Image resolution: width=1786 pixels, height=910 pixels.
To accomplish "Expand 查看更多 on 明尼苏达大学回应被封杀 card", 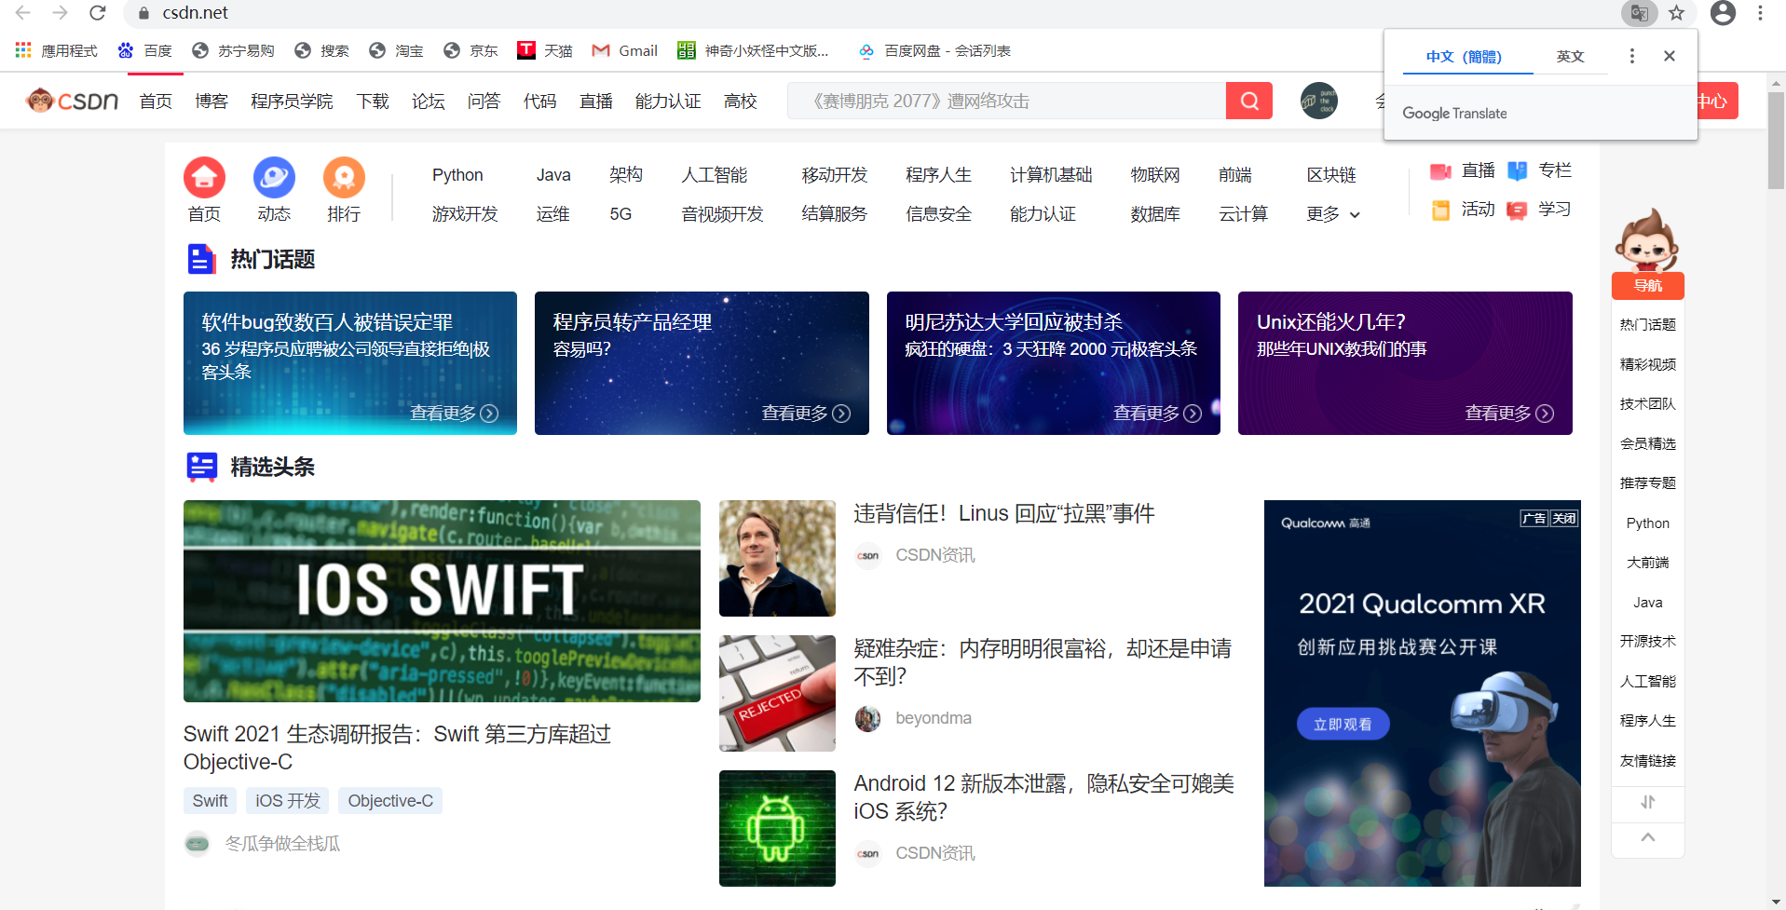I will pyautogui.click(x=1157, y=414).
